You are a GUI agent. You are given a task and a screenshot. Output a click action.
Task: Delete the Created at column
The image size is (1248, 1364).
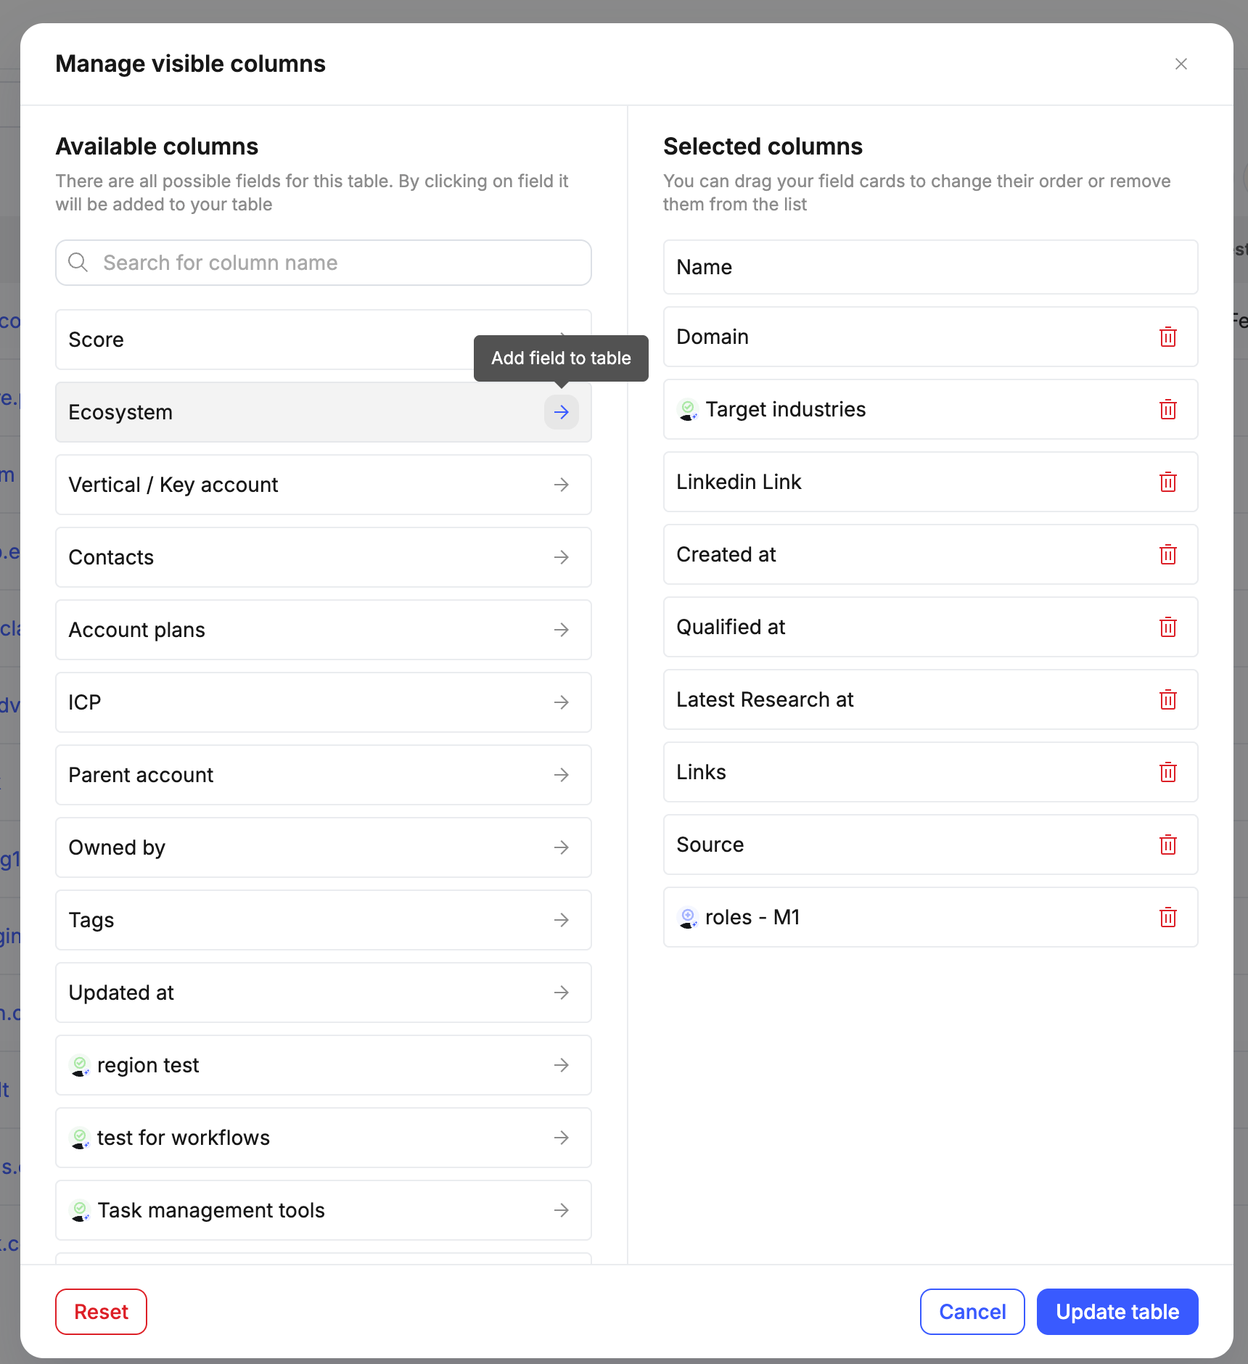pyautogui.click(x=1167, y=554)
